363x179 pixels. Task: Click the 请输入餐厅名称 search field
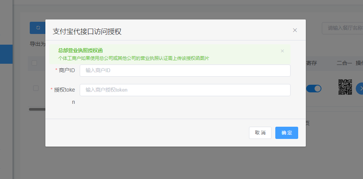pos(342,28)
